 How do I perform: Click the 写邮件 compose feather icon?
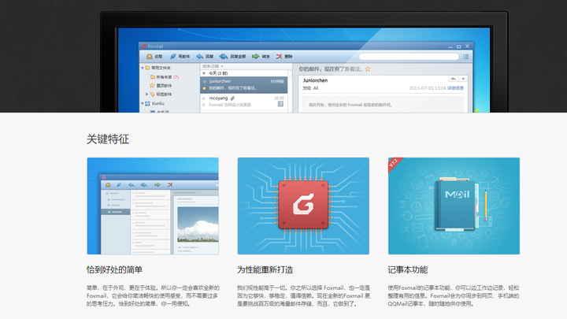click(173, 57)
